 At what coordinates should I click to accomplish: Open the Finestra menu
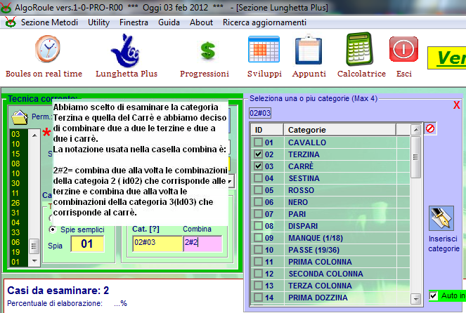pos(134,22)
